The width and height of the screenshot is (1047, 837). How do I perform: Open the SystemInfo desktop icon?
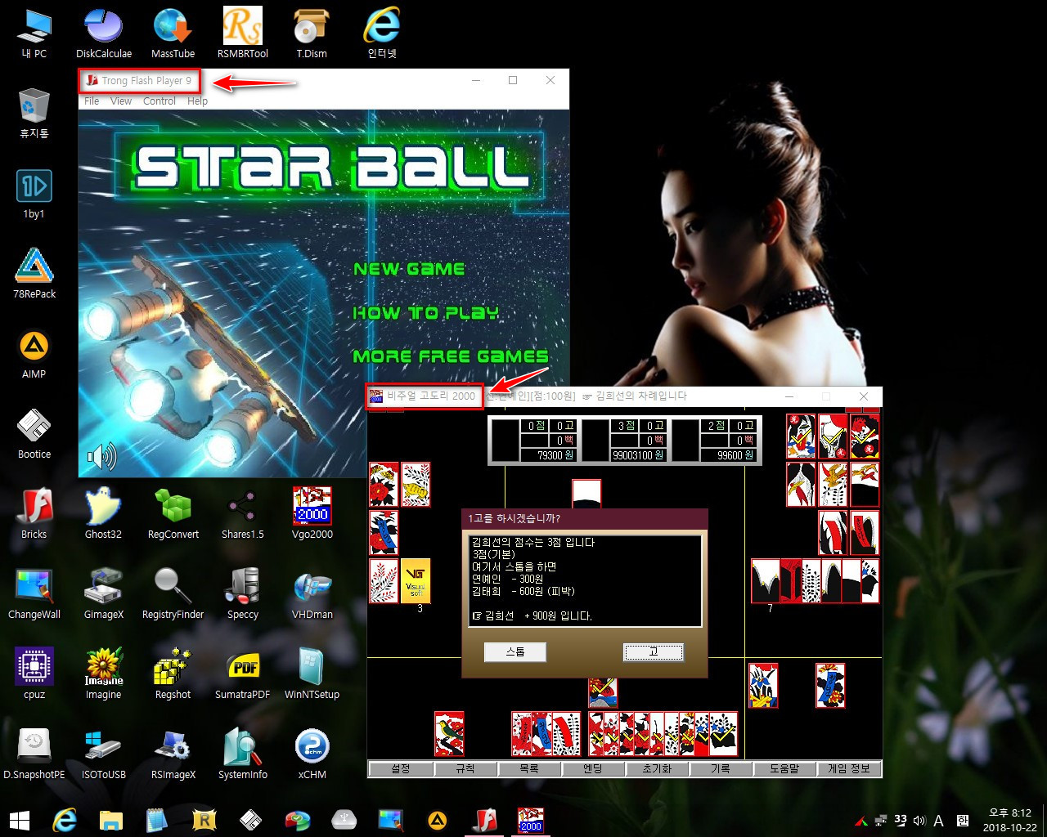pyautogui.click(x=243, y=754)
